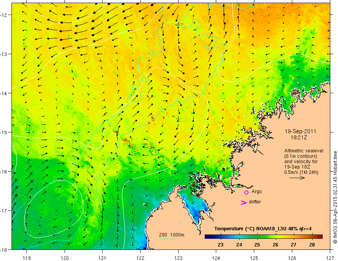Click latitude label '-15' on axis
Viewport: 338px width, 261px height.
[4, 132]
